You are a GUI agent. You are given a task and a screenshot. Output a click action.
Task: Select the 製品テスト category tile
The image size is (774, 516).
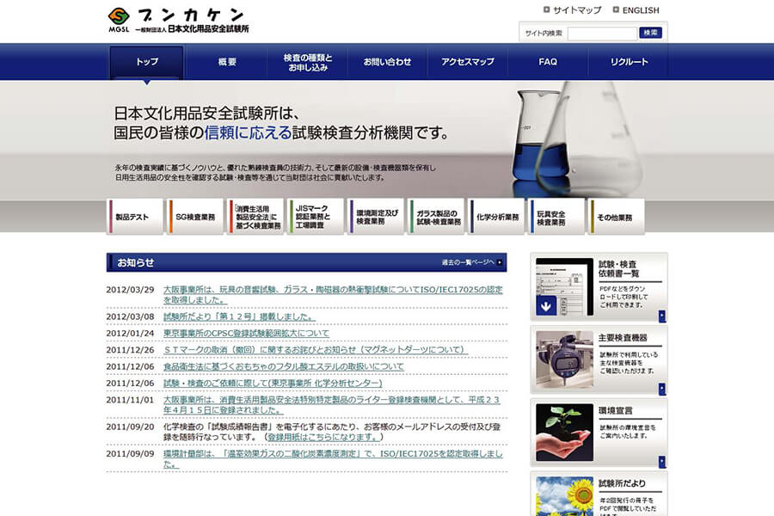(x=135, y=216)
